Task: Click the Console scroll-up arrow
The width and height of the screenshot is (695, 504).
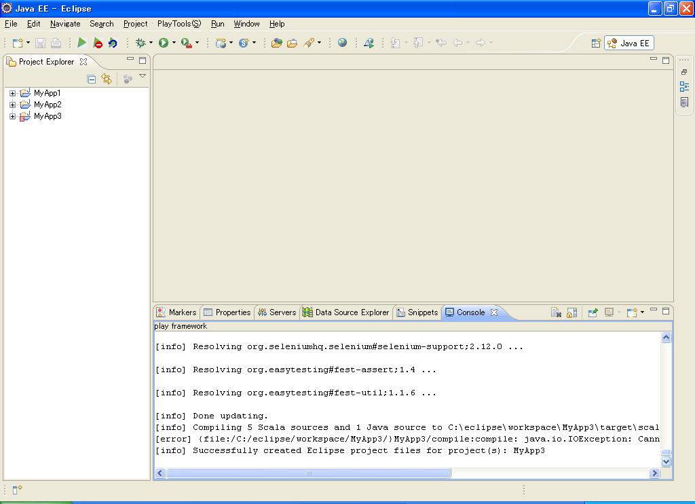Action: coord(666,338)
